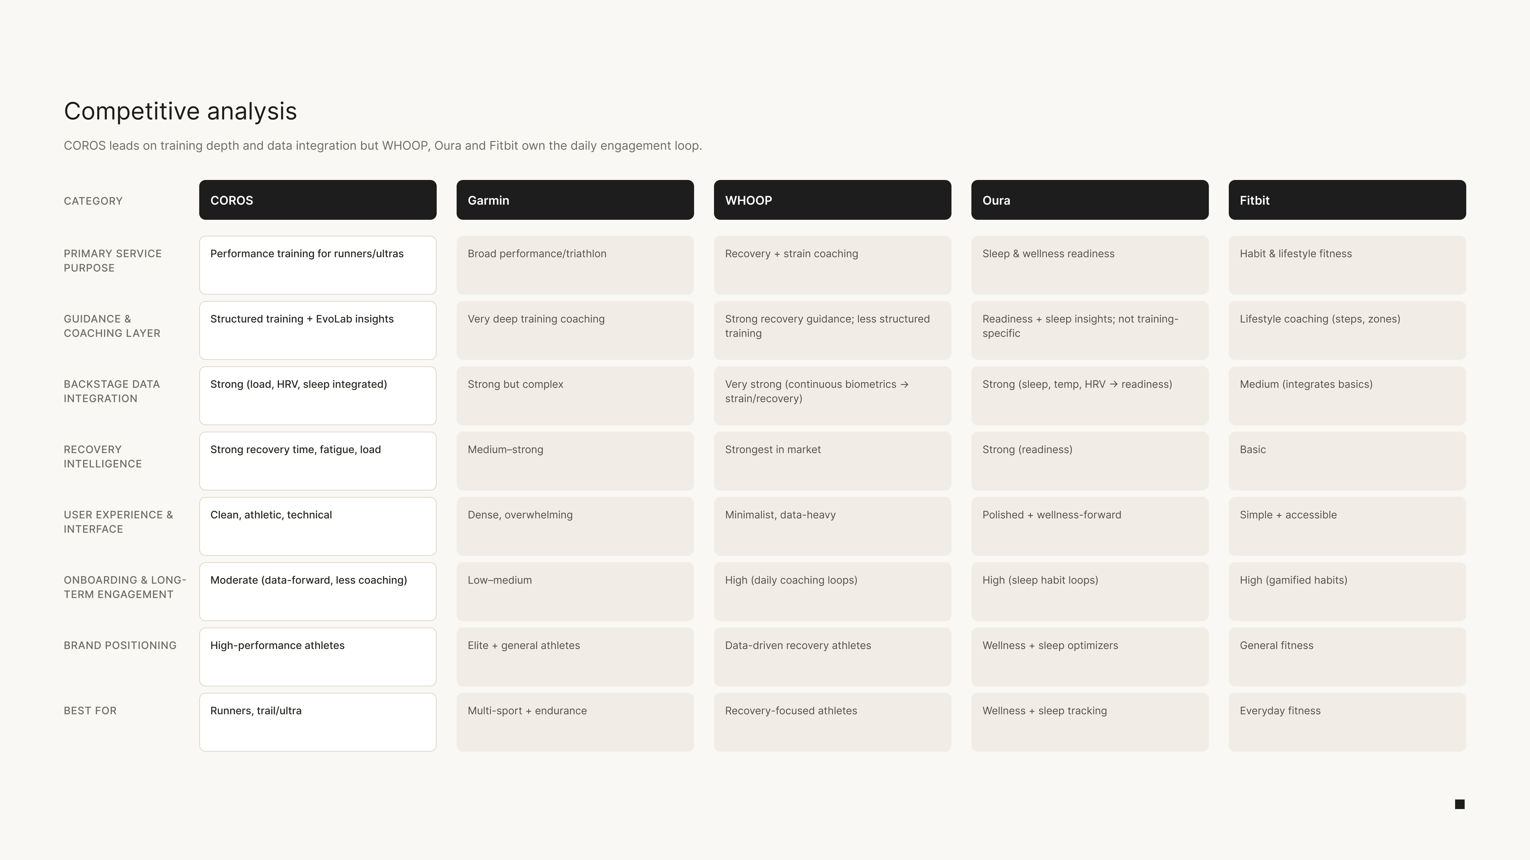Image resolution: width=1530 pixels, height=860 pixels.
Task: Select 'Sleep & wellness readiness' cell
Action: [1090, 265]
